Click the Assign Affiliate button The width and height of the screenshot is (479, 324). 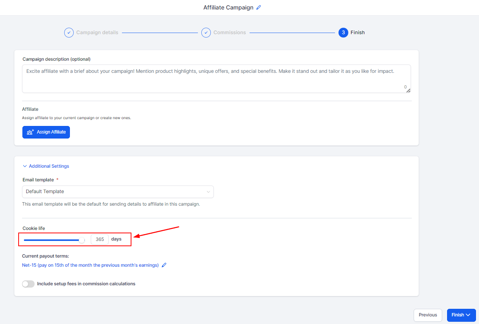(x=46, y=132)
